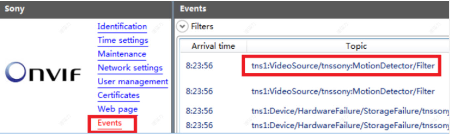Click the Sony device panel header
Screen dimensions: 450x134
(x=86, y=9)
